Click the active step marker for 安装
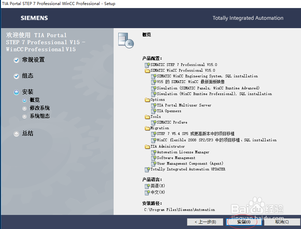This screenshot has height=229, width=301. pyautogui.click(x=16, y=92)
